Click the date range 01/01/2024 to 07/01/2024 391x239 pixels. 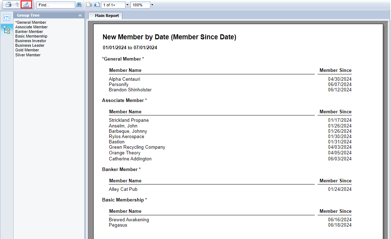pyautogui.click(x=130, y=47)
